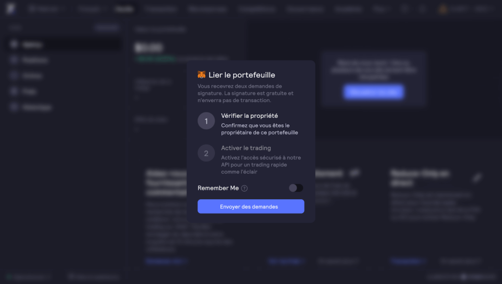
Task: Click the highlighted first item in blurred sidebar
Action: (63, 45)
